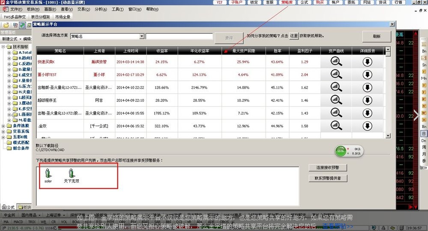Click 这里 link for online help
Screen dimensions: 428x231
pyautogui.click(x=294, y=36)
